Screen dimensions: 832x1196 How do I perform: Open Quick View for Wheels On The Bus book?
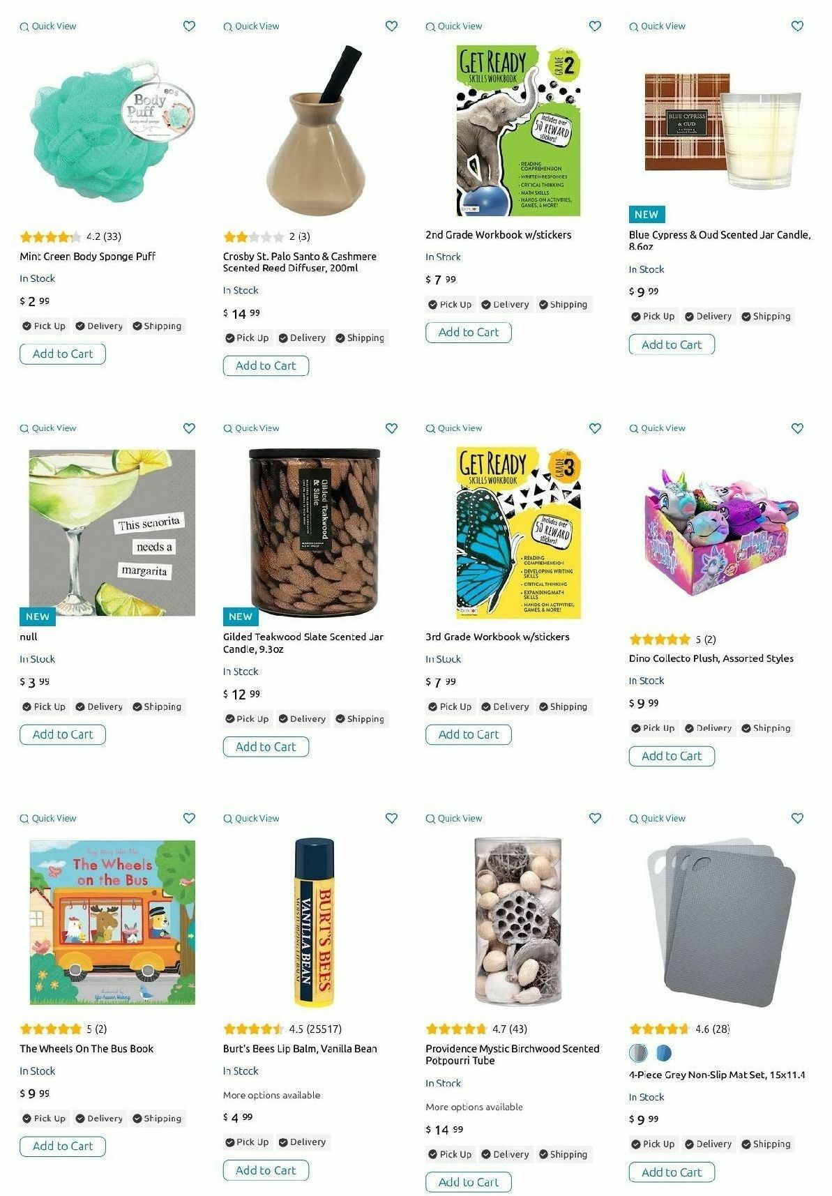click(48, 818)
